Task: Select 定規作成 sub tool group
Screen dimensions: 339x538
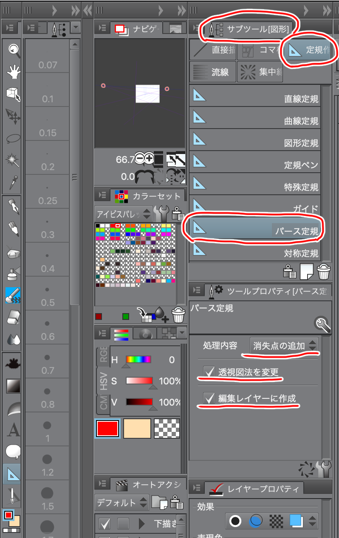Action: coord(308,50)
